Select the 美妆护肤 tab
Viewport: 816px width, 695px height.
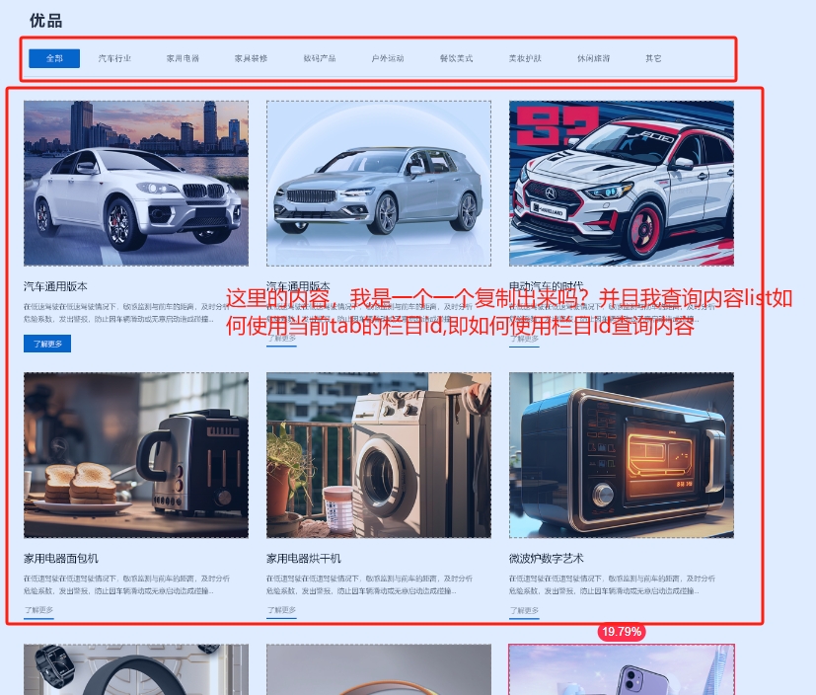[x=525, y=58]
